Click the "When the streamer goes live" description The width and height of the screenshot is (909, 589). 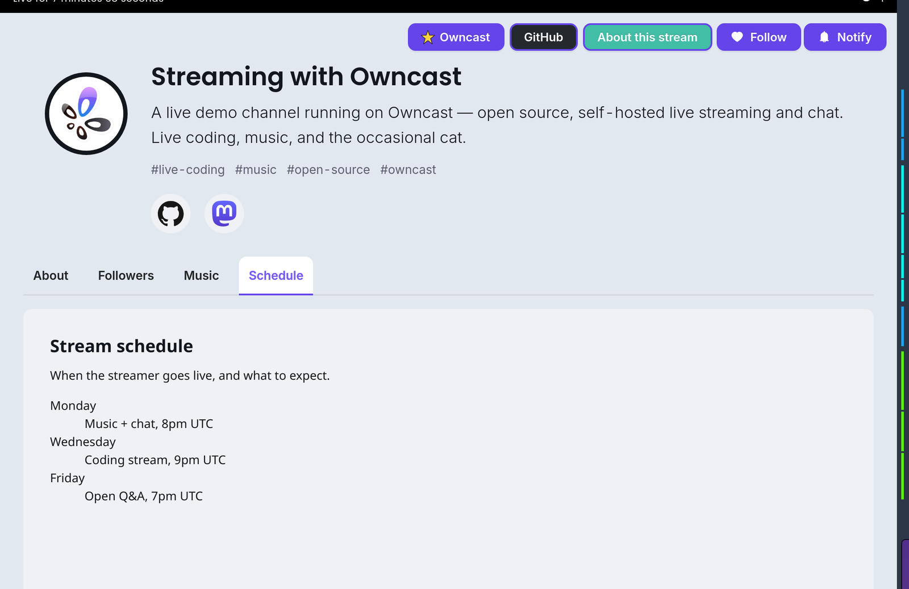pos(190,376)
